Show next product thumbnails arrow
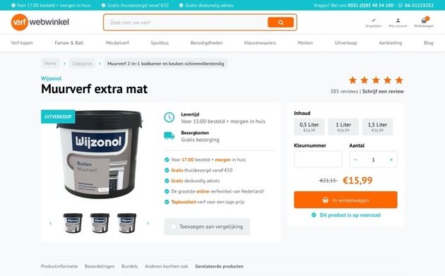This screenshot has height=276, width=445. click(x=148, y=223)
